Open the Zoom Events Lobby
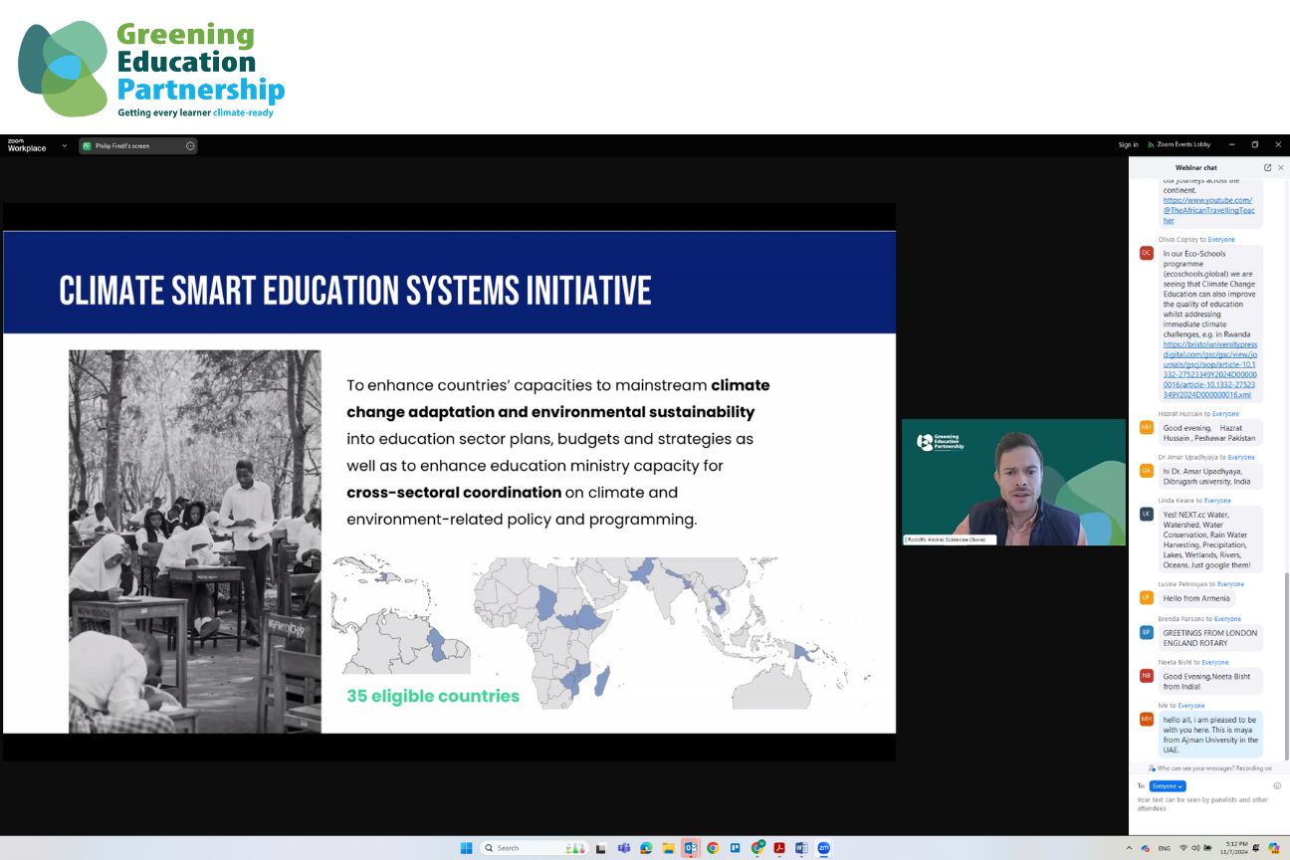 pyautogui.click(x=1179, y=145)
